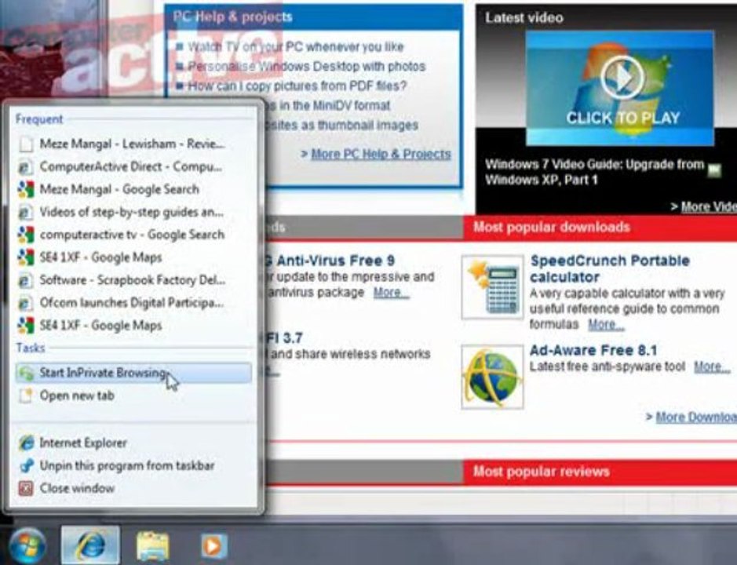
Task: Click the InPrivate browsing icon
Action: (26, 374)
